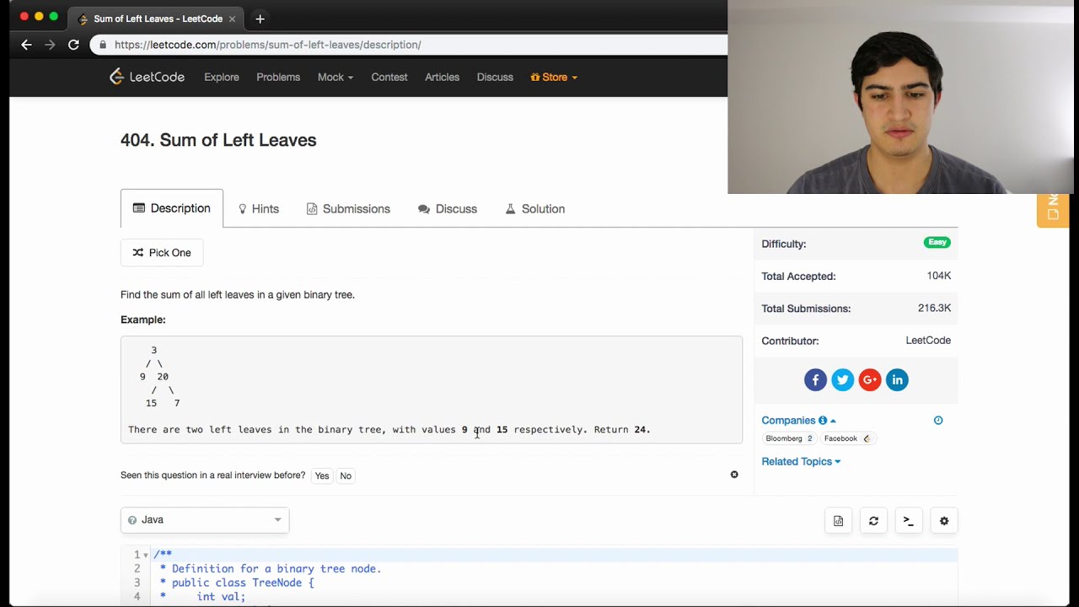Share the problem on Twitter
The image size is (1079, 607).
click(842, 380)
